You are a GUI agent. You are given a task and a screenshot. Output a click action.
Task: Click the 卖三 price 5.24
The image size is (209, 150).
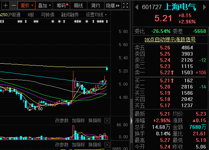[x=165, y=60]
